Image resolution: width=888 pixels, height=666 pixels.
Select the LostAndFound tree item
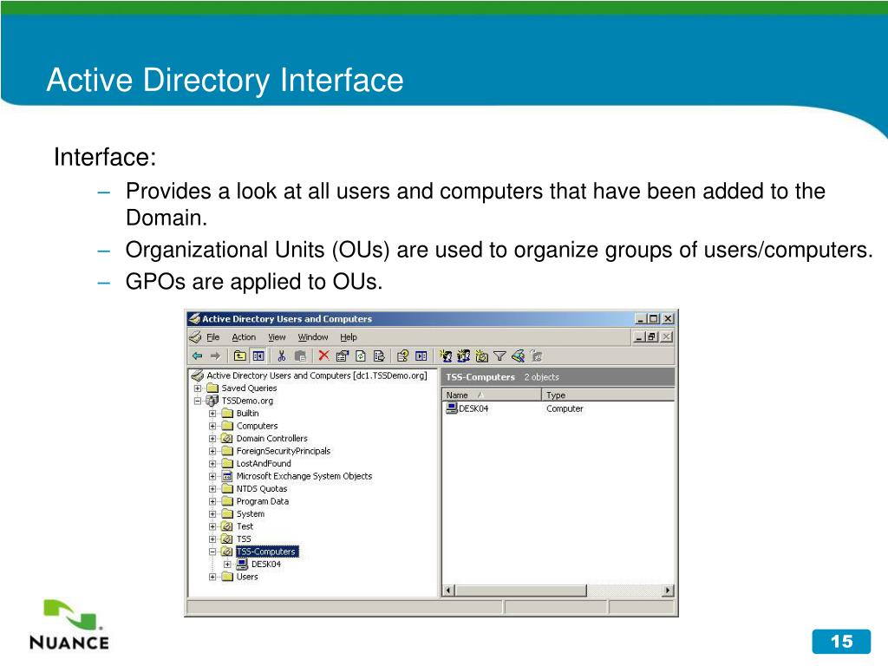(x=264, y=464)
